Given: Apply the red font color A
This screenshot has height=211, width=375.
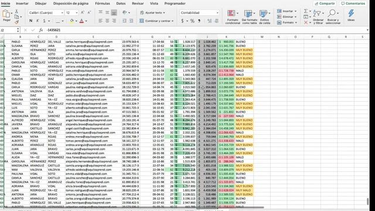Looking at the screenshot, I should tap(81, 21).
